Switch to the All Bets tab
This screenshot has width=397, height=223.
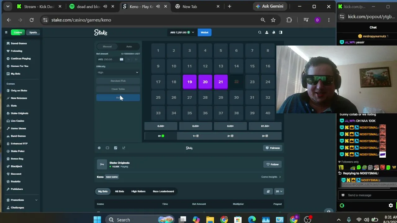coord(119,191)
